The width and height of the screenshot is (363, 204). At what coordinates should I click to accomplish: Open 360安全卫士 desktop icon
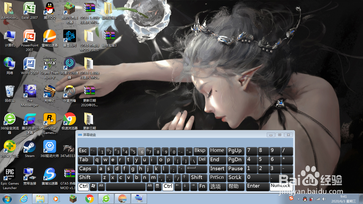(x=10, y=149)
